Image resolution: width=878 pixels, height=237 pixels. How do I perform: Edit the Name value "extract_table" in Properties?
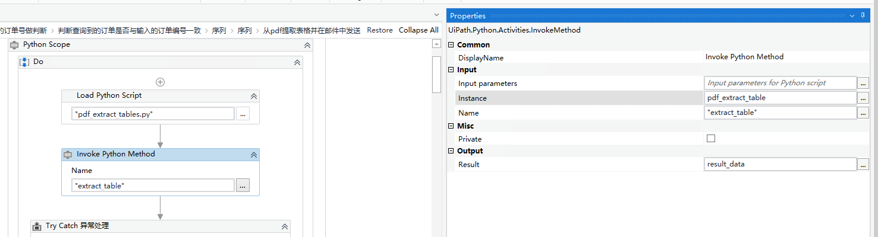(779, 113)
